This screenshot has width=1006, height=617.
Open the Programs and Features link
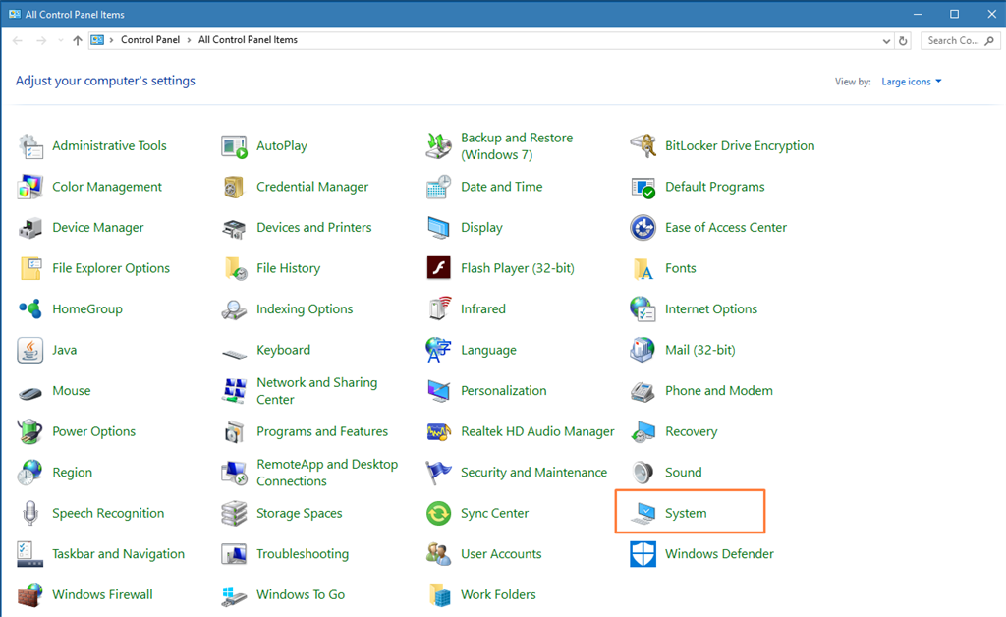click(322, 431)
